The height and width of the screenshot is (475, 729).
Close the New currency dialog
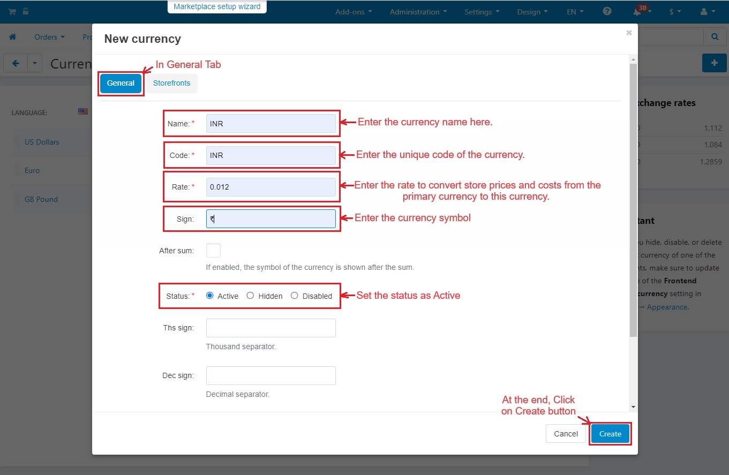[629, 33]
